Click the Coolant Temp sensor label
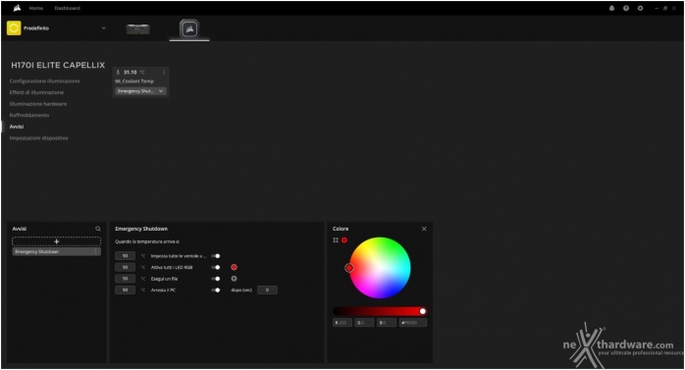The image size is (685, 370). click(x=134, y=81)
